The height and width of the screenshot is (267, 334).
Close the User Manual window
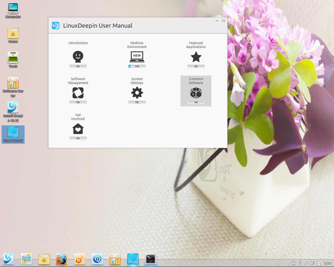(x=223, y=21)
